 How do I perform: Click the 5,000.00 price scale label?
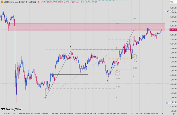[x=173, y=48]
